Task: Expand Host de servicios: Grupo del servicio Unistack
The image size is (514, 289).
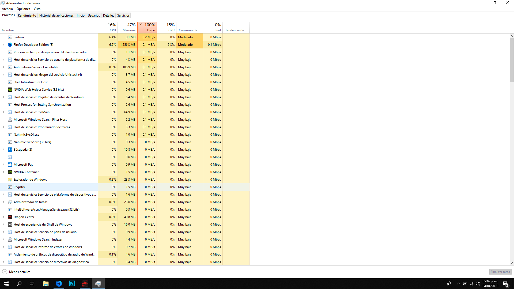Action: (3, 75)
